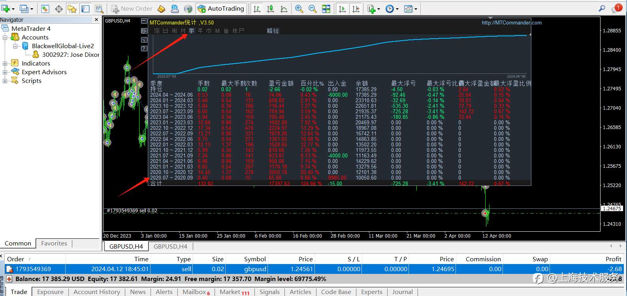Switch to the Account History tab
Viewport: 627px width, 296px height.
coord(97,292)
